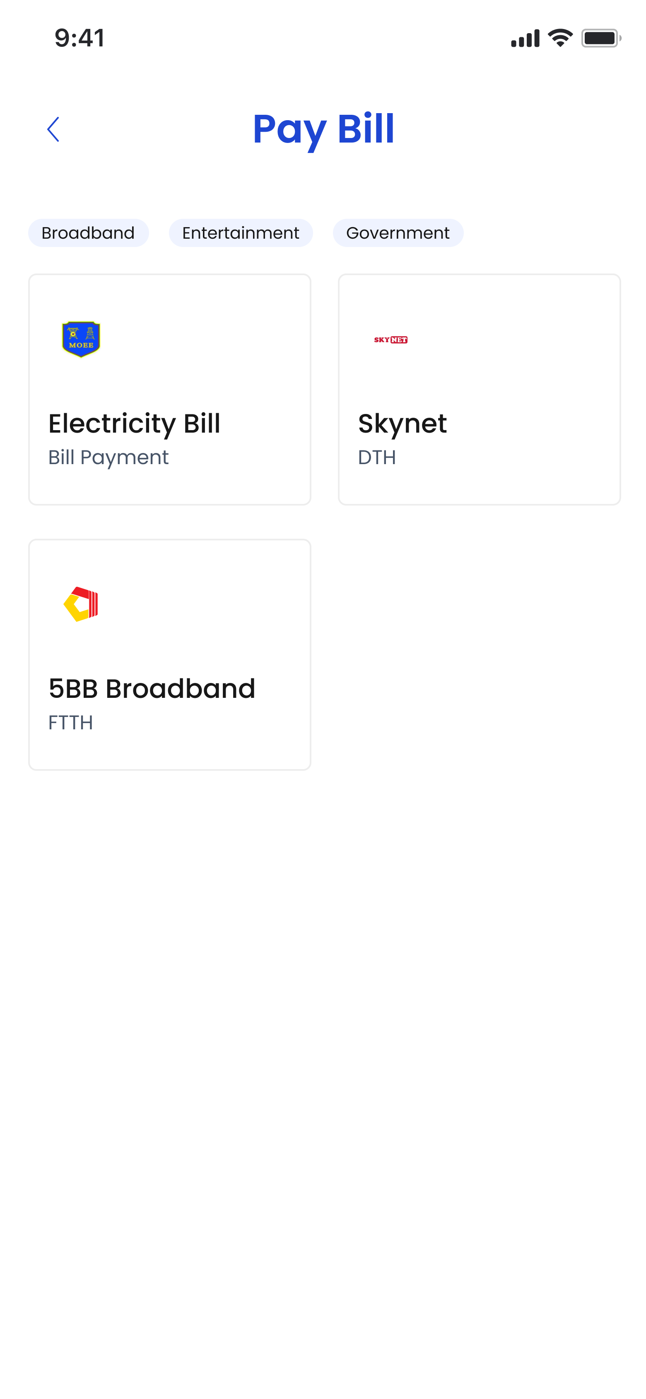This screenshot has height=1399, width=646.
Task: Click the 5BB red-yellow logo
Action: click(82, 604)
